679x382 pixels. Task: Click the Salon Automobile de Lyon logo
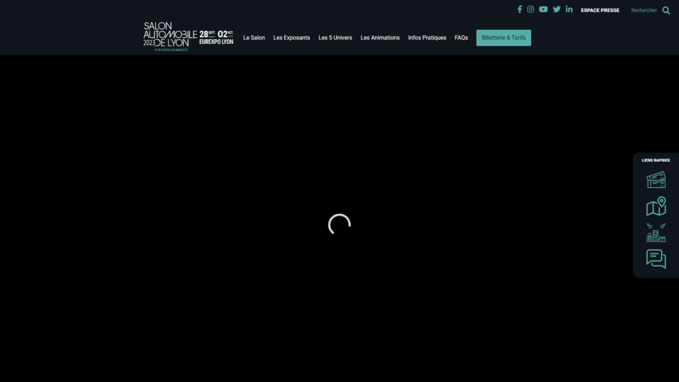[188, 36]
